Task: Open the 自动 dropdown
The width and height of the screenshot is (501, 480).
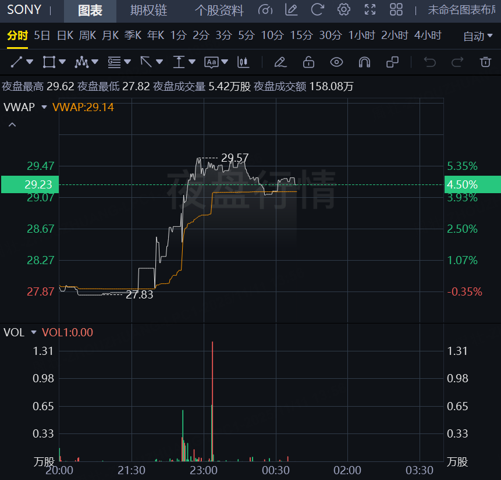Action: point(478,36)
